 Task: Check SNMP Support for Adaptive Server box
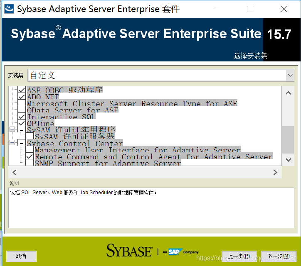(30, 163)
